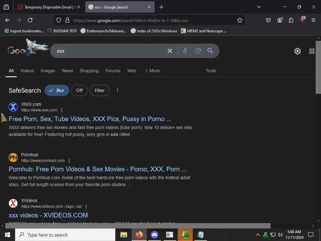Select the Images results tab
Viewport: 321px width, 241px height.
(48, 71)
